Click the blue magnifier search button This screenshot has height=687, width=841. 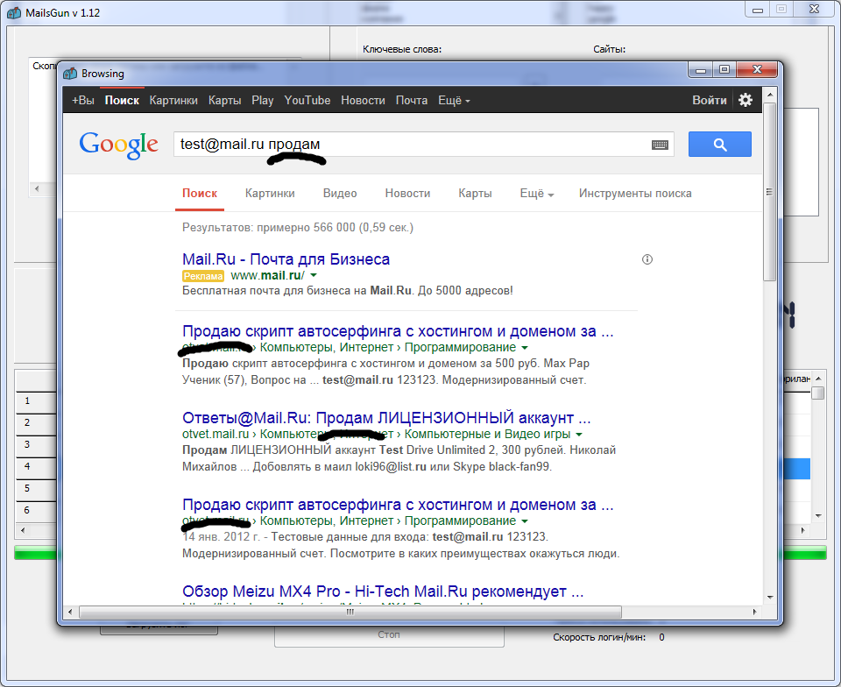point(720,145)
